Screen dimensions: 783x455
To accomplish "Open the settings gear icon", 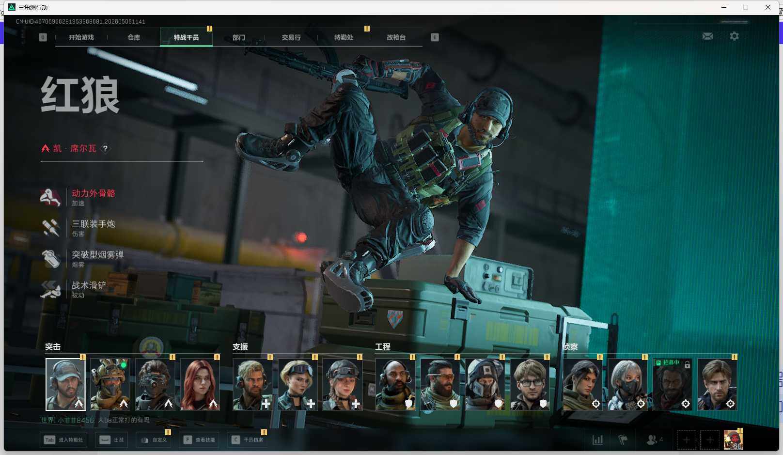I will click(734, 36).
